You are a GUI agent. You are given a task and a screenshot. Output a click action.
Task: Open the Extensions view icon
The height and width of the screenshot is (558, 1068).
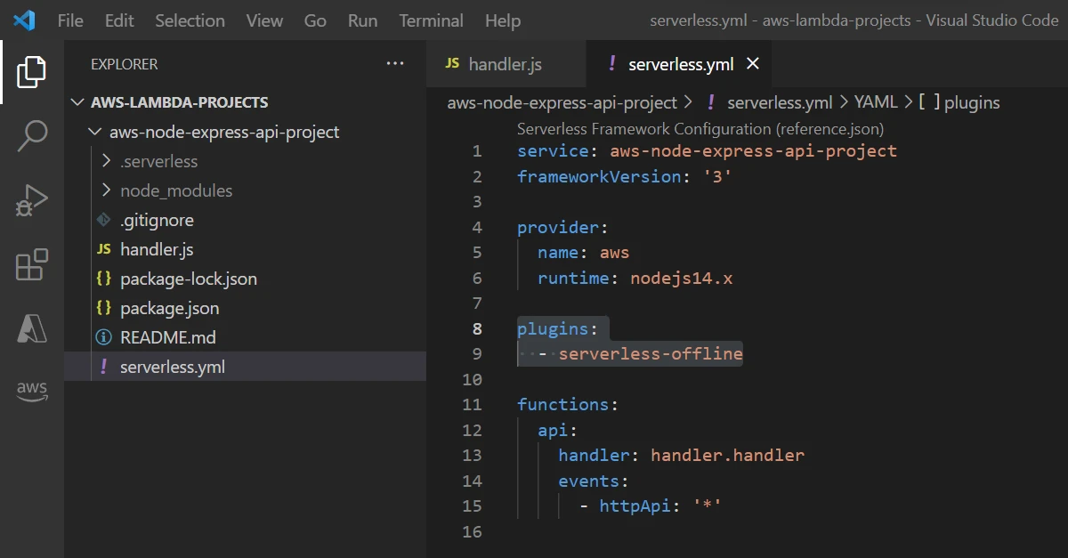coord(31,265)
